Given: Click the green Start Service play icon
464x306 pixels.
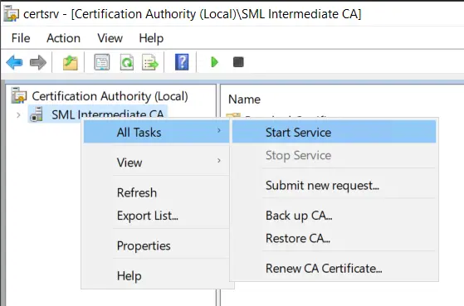Looking at the screenshot, I should (214, 62).
